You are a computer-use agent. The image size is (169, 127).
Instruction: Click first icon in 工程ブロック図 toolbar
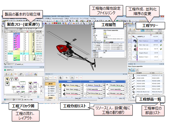click(x=6, y=74)
